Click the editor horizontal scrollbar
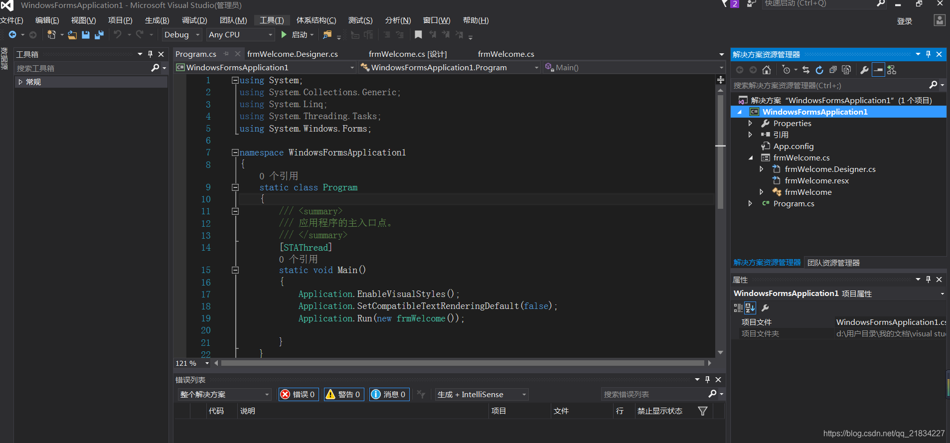The image size is (950, 443). click(463, 363)
